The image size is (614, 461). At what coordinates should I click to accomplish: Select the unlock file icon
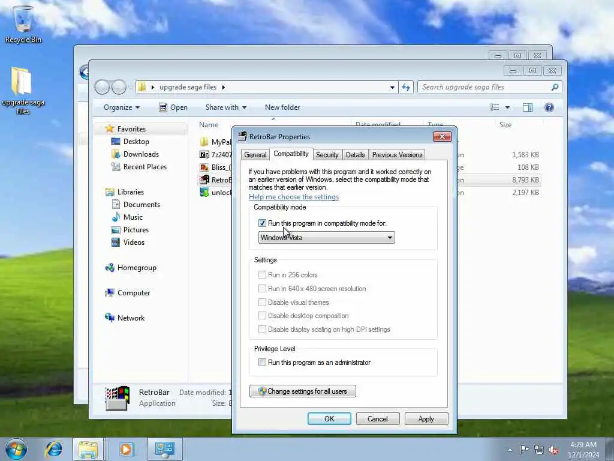204,193
